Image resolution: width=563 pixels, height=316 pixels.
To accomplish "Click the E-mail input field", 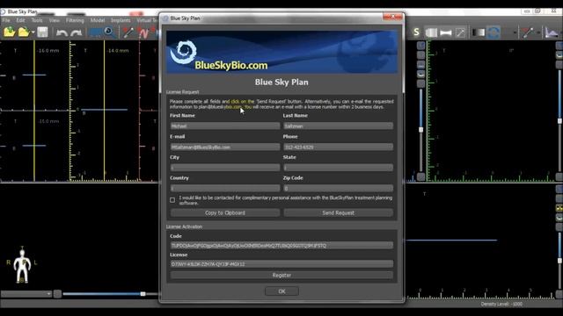I will [x=225, y=147].
